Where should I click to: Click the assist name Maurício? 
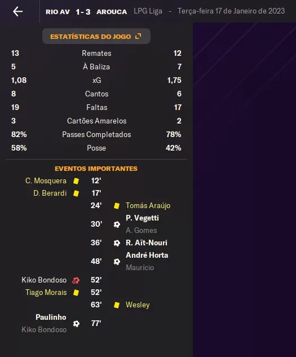click(x=140, y=267)
